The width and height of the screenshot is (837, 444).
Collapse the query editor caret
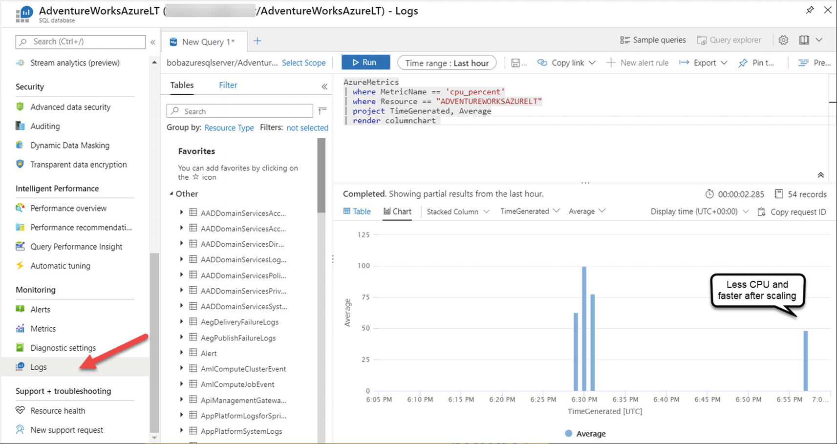(821, 175)
